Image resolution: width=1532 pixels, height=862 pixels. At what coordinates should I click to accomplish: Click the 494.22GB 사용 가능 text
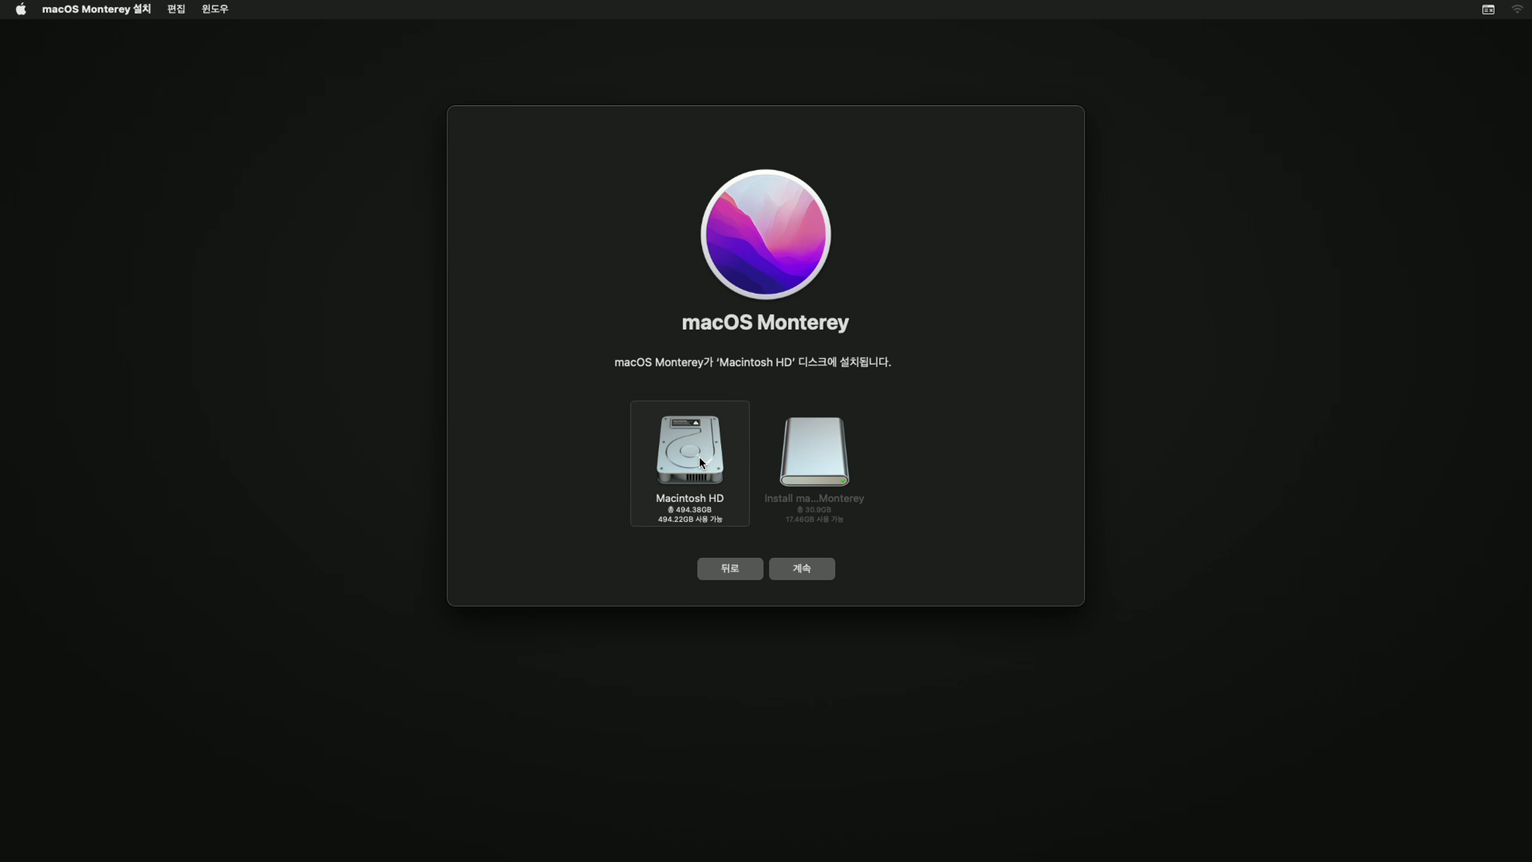pos(689,519)
